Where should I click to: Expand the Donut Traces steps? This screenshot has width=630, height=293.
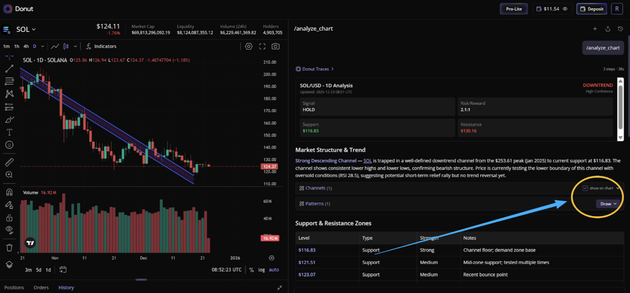click(x=315, y=69)
